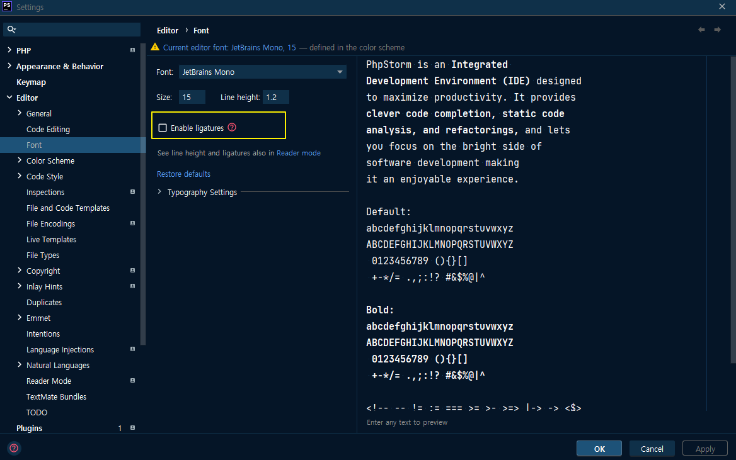736x460 pixels.
Task: Click the project-level icon beside Copyright
Action: [132, 271]
